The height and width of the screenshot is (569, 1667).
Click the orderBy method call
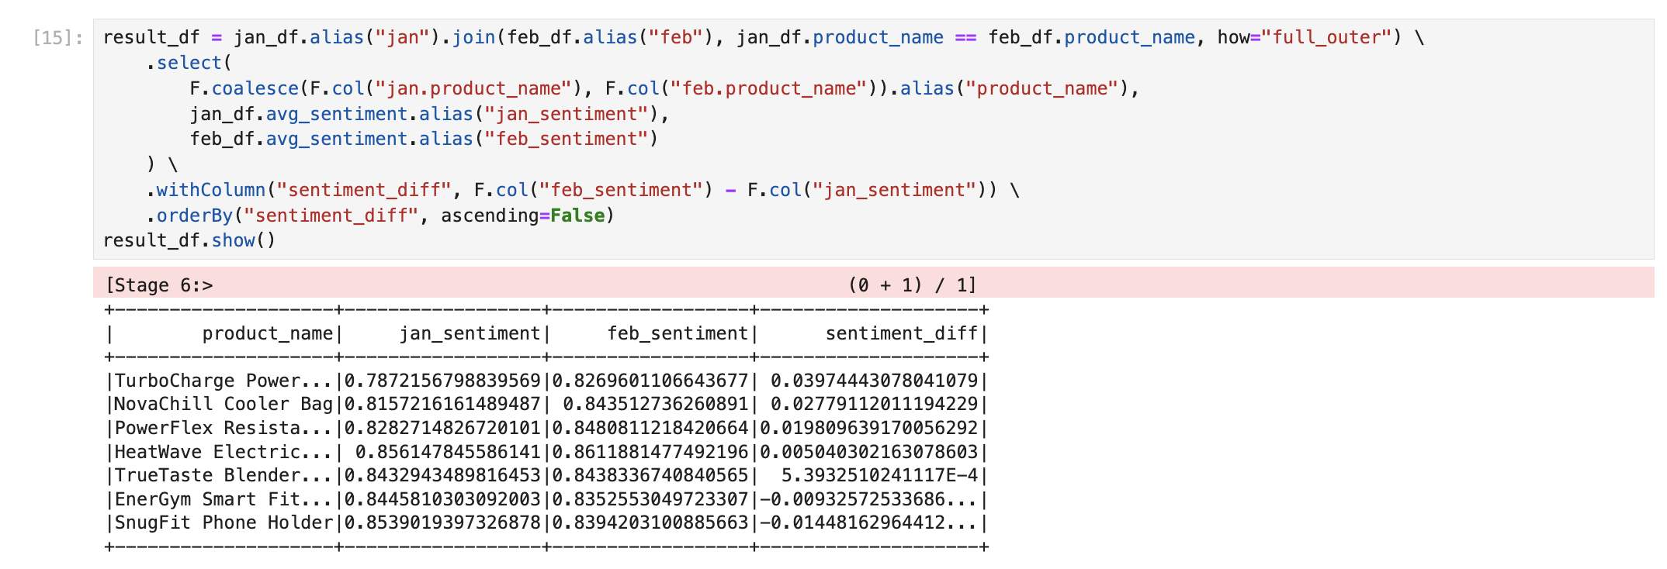coord(194,216)
